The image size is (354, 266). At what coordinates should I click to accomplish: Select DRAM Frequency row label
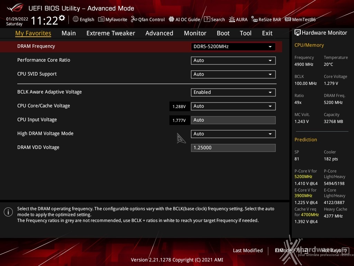coord(36,46)
